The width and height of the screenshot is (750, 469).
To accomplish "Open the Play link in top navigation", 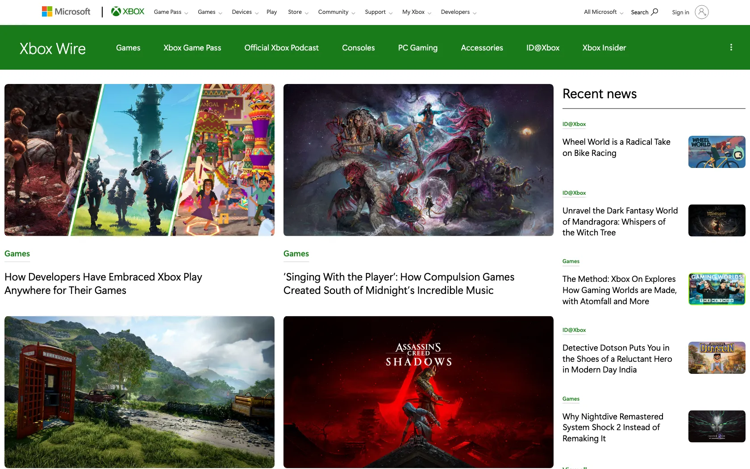I will tap(272, 12).
